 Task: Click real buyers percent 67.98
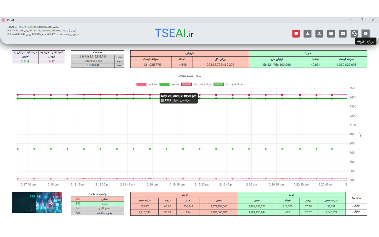308,206
